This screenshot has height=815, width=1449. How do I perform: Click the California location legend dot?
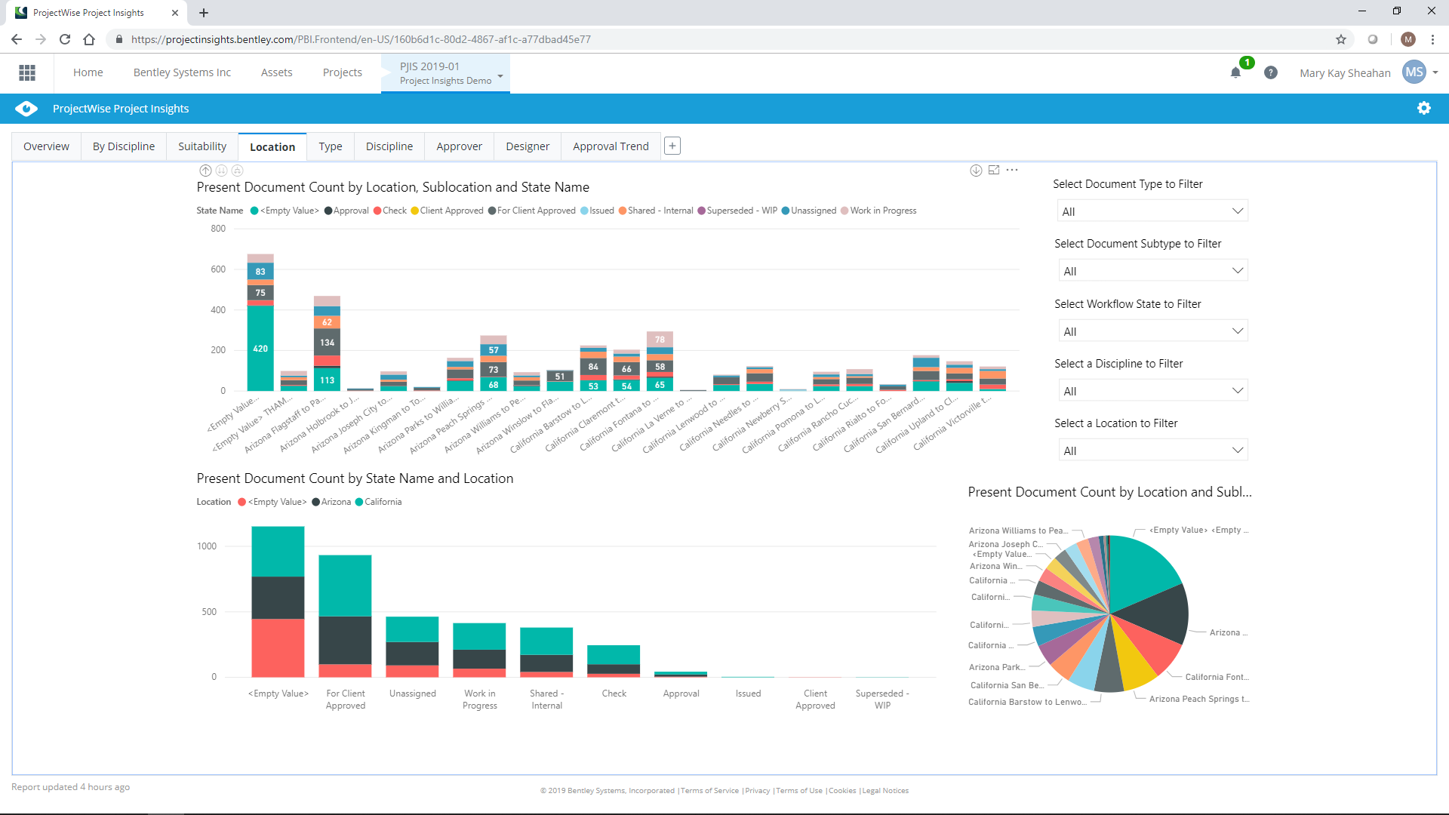pyautogui.click(x=359, y=502)
